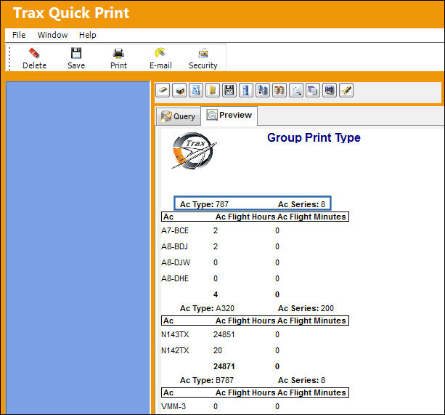Open the Window menu
This screenshot has width=445, height=415.
[x=52, y=35]
